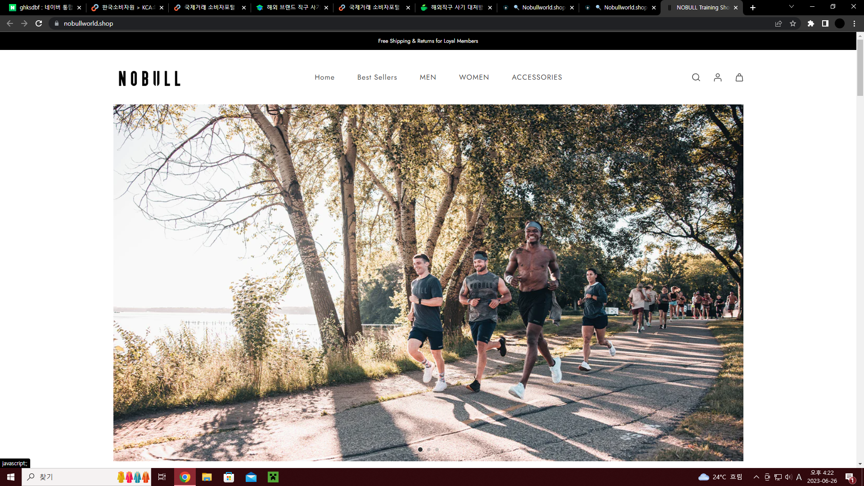
Task: Bookmark this page with star icon
Action: click(793, 23)
